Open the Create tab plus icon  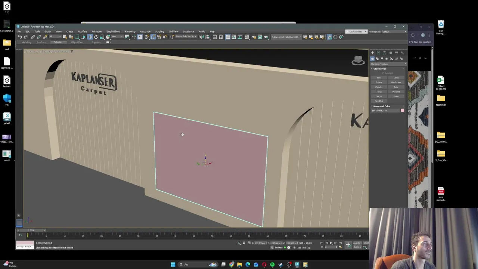[x=372, y=53]
